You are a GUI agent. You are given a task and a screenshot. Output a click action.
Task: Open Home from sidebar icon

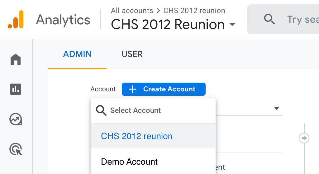click(x=16, y=59)
